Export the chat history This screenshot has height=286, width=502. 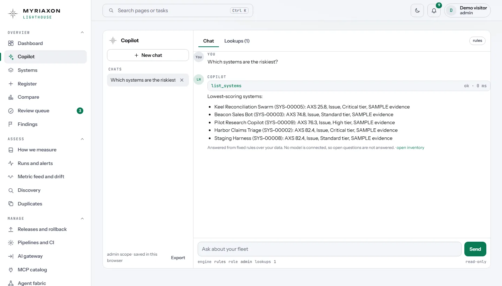click(178, 258)
